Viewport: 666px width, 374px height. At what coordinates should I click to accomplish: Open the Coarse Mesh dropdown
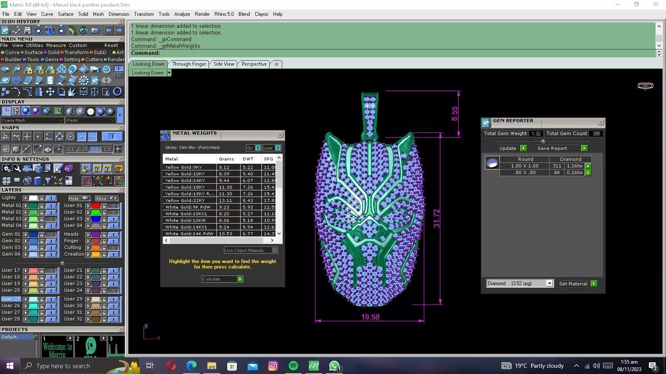coord(32,121)
